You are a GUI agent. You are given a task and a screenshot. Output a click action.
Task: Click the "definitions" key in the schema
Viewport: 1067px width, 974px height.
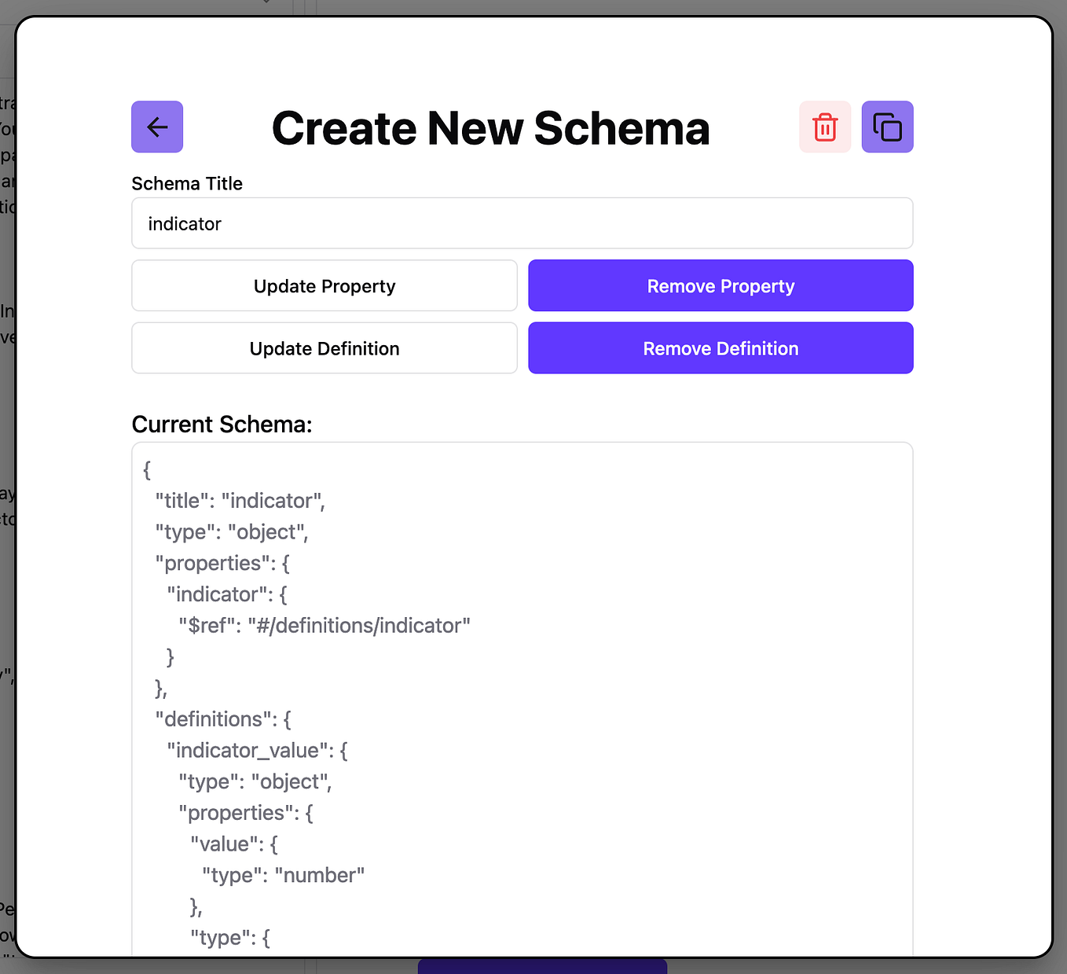222,719
